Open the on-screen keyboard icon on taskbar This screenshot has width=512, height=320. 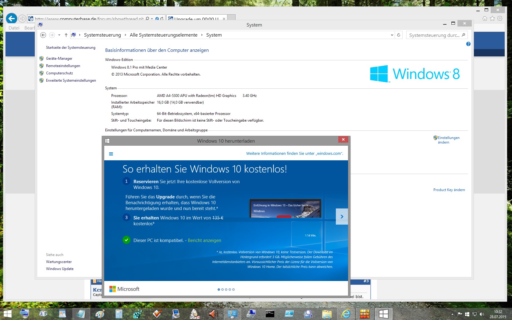pos(24,314)
